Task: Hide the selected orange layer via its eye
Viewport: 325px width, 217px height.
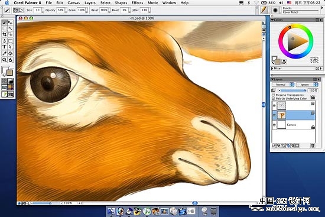Action: coord(274,115)
